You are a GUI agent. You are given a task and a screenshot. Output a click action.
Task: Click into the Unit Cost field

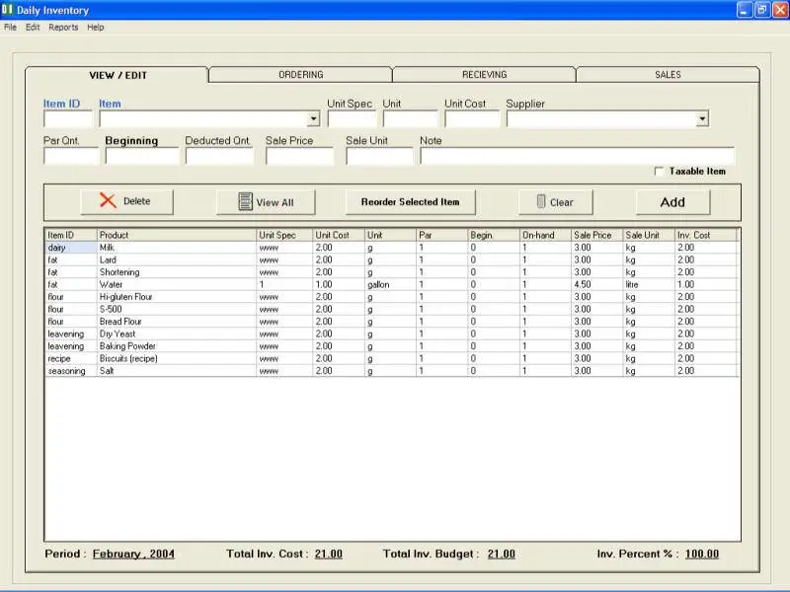472,119
